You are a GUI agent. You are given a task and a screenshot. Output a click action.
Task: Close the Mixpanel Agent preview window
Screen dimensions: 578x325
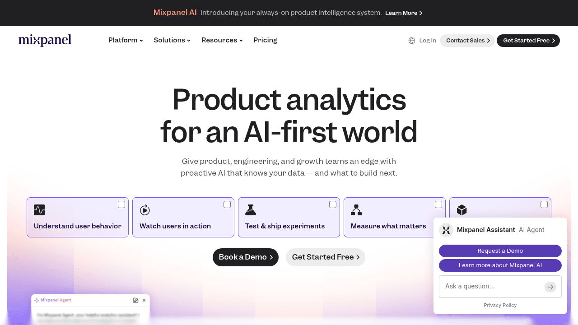pos(144,300)
